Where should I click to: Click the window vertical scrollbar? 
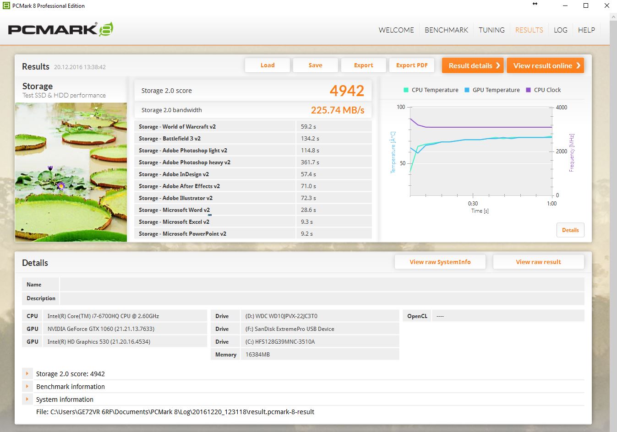(x=613, y=222)
